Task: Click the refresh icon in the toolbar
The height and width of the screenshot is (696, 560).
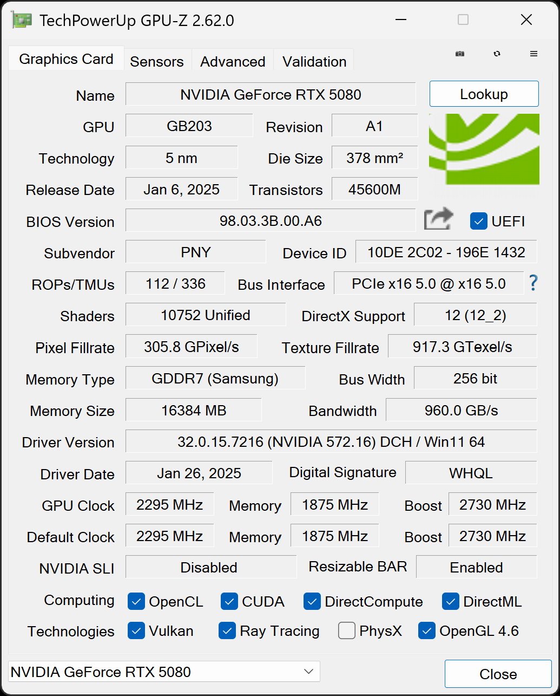Action: (x=497, y=54)
